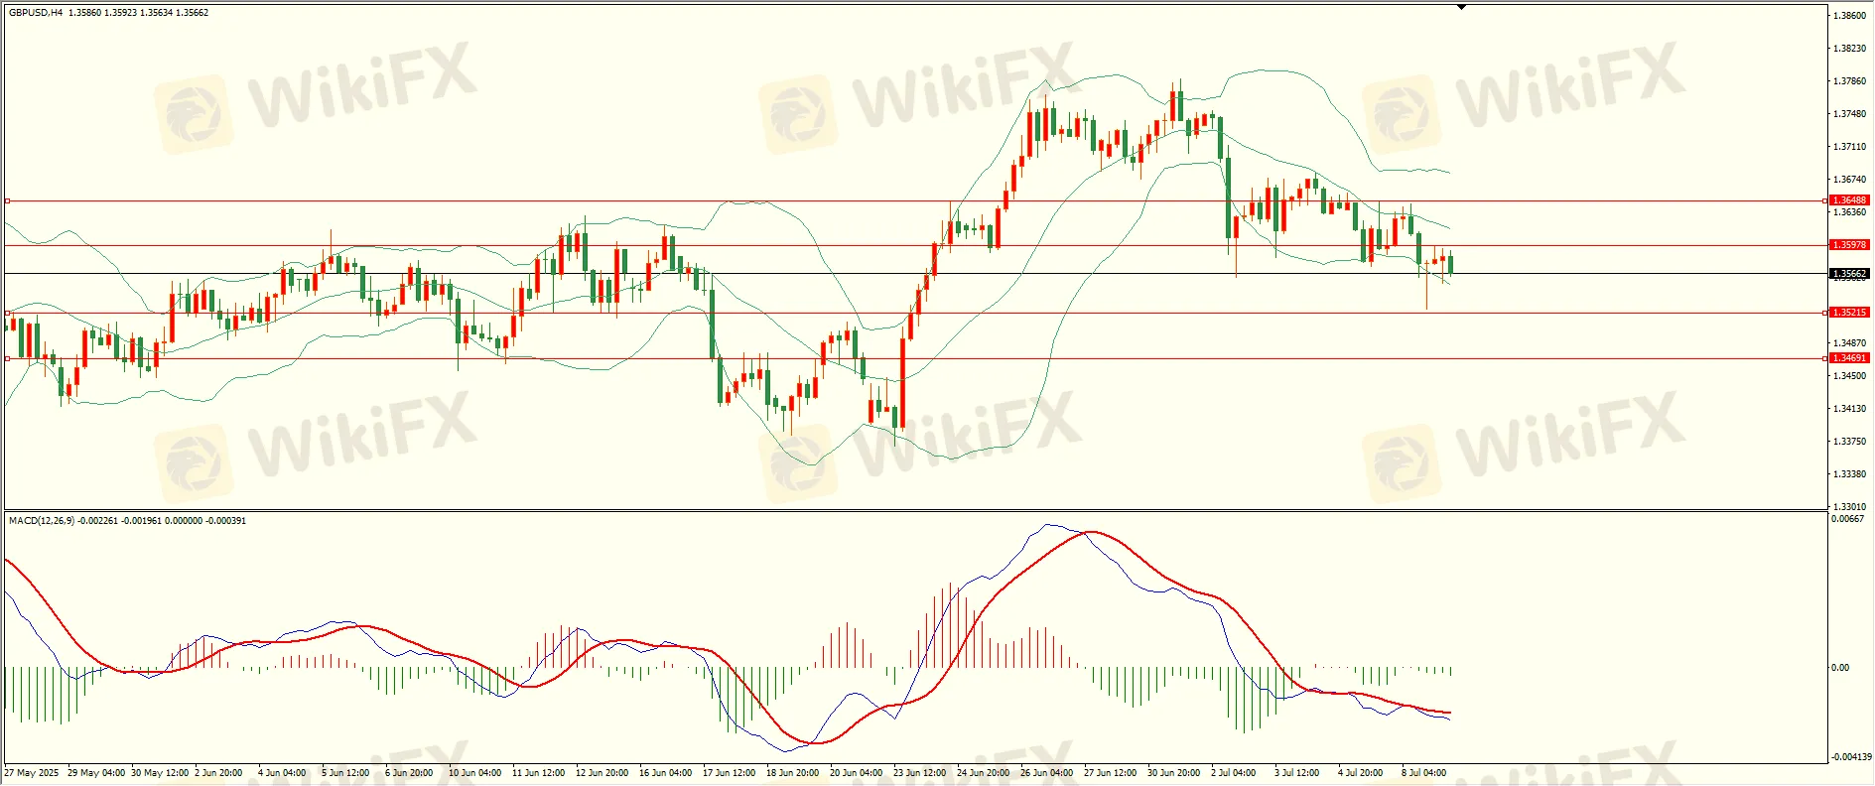Image resolution: width=1875 pixels, height=786 pixels.
Task: Click the 1.37480 price axis label
Action: (x=1849, y=114)
